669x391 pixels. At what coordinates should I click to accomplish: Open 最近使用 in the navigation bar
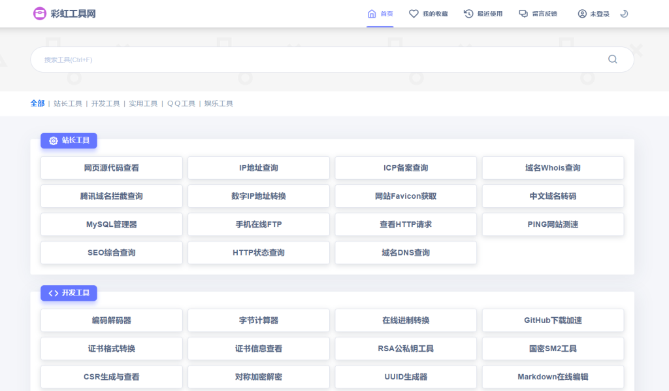(x=490, y=14)
